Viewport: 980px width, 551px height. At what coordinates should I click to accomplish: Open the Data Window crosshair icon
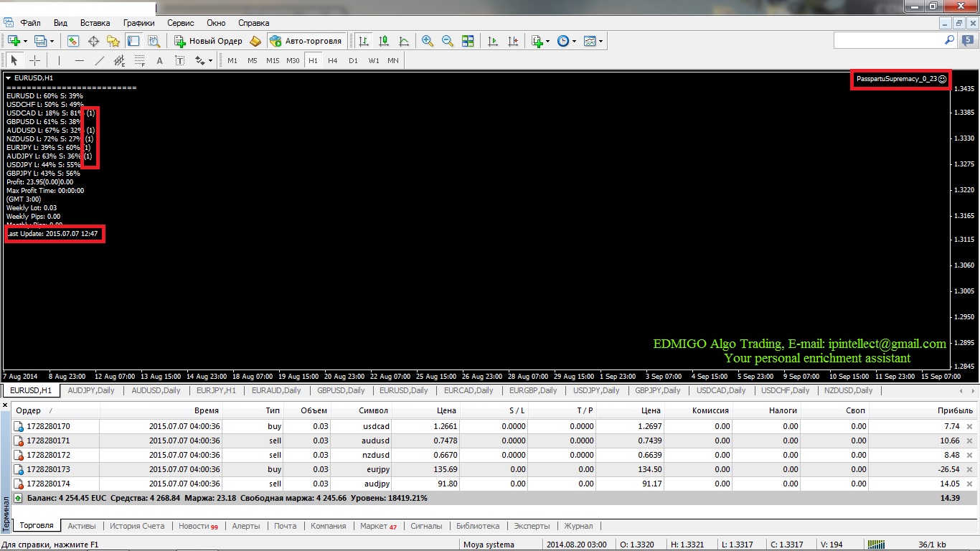point(93,41)
